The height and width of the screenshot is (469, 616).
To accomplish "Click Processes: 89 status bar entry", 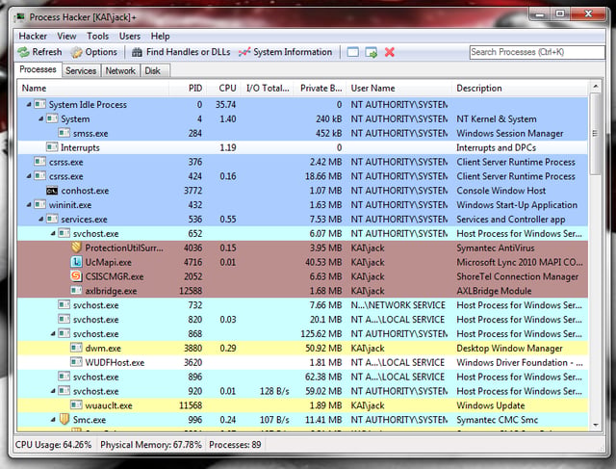I will [x=235, y=445].
